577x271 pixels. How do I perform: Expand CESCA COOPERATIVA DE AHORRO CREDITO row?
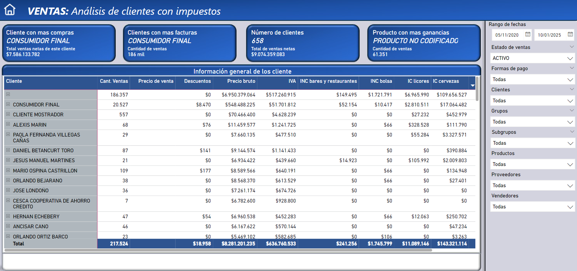8,200
